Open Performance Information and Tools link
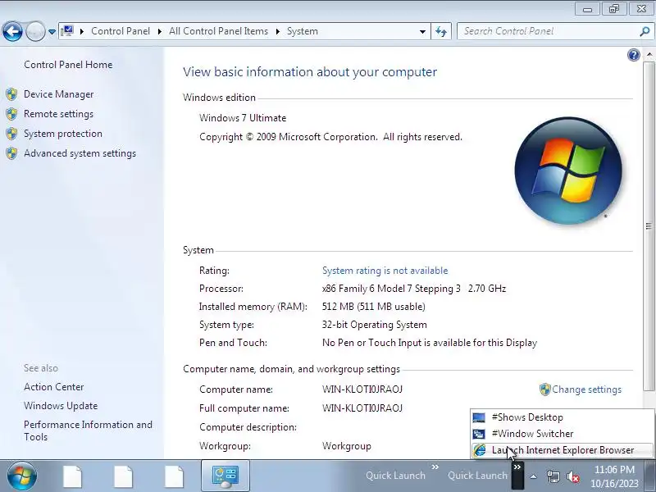Viewport: 656px width, 492px height. pos(88,431)
